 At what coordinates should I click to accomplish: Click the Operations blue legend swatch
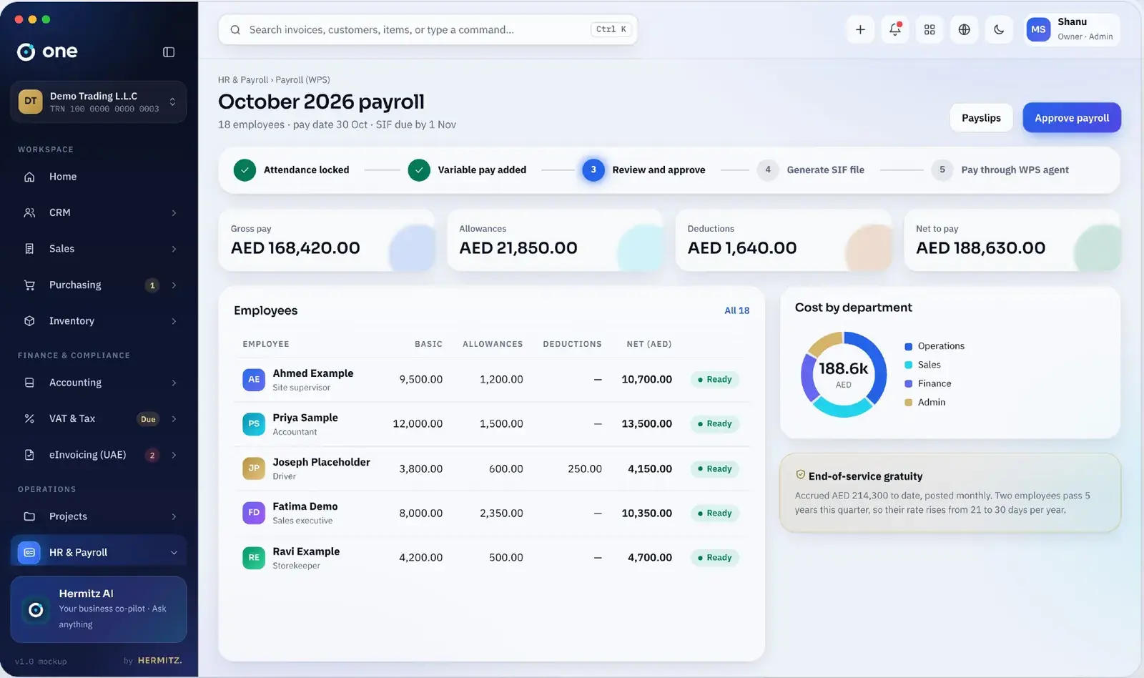(908, 346)
